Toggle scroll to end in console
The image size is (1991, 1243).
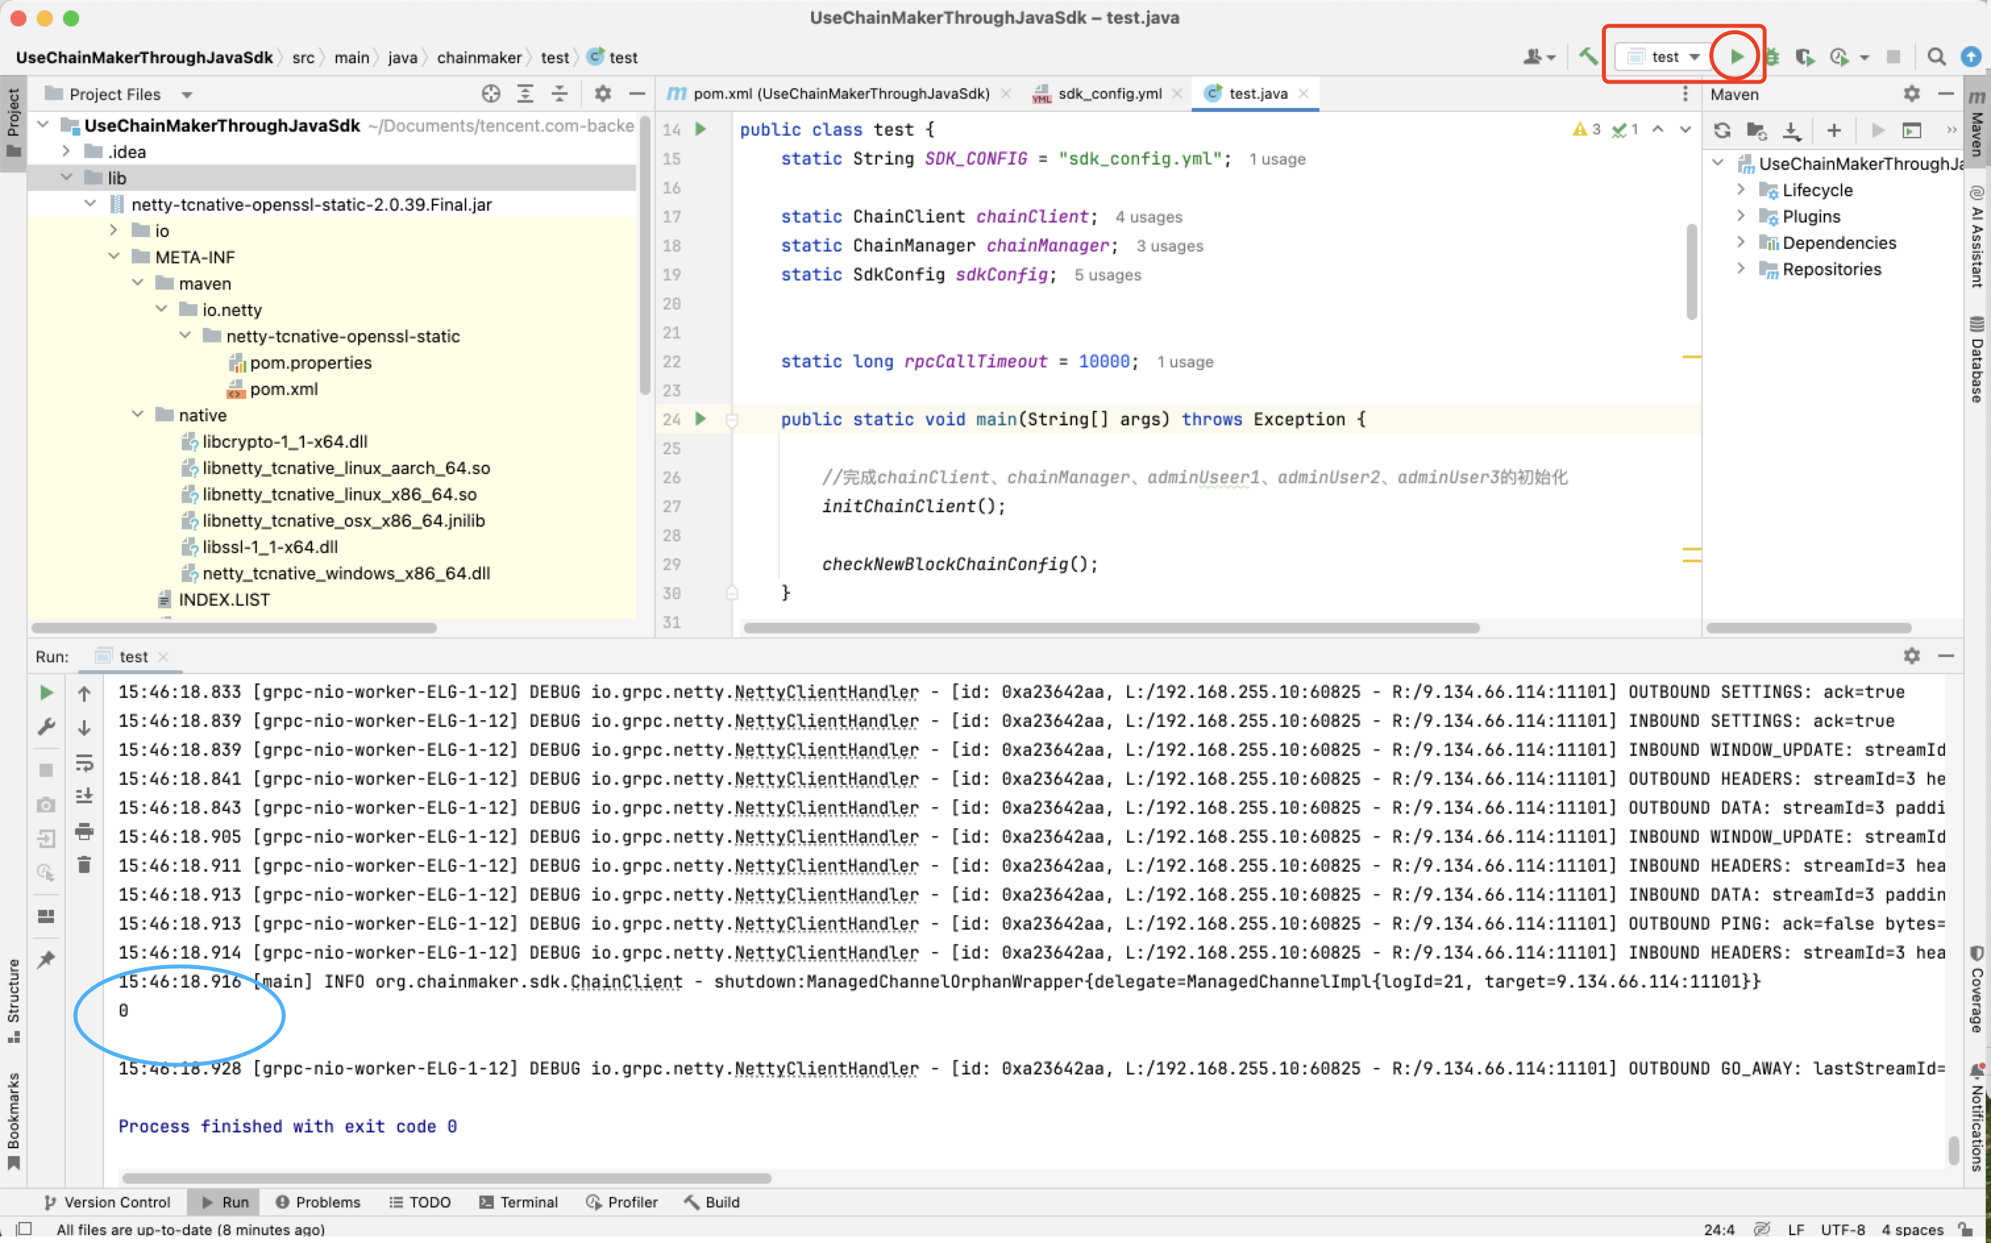tap(84, 797)
